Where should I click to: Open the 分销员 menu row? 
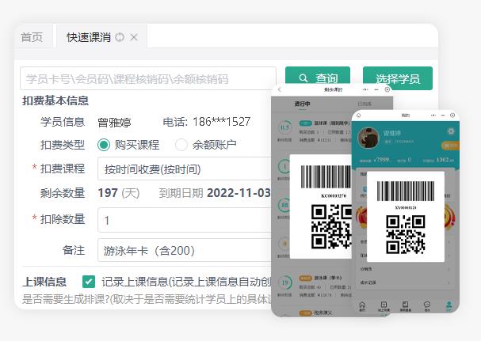pos(406,269)
